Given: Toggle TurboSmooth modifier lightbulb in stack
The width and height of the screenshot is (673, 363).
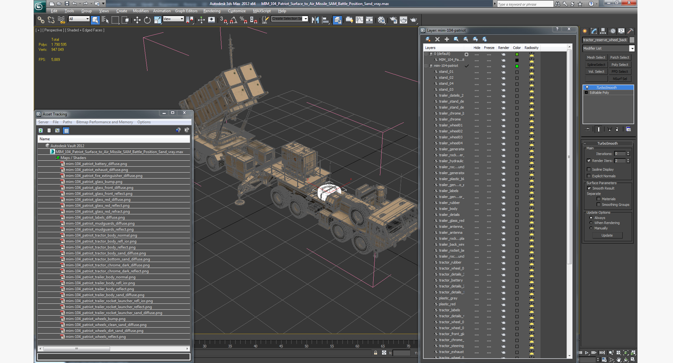Looking at the screenshot, I should click(x=587, y=88).
